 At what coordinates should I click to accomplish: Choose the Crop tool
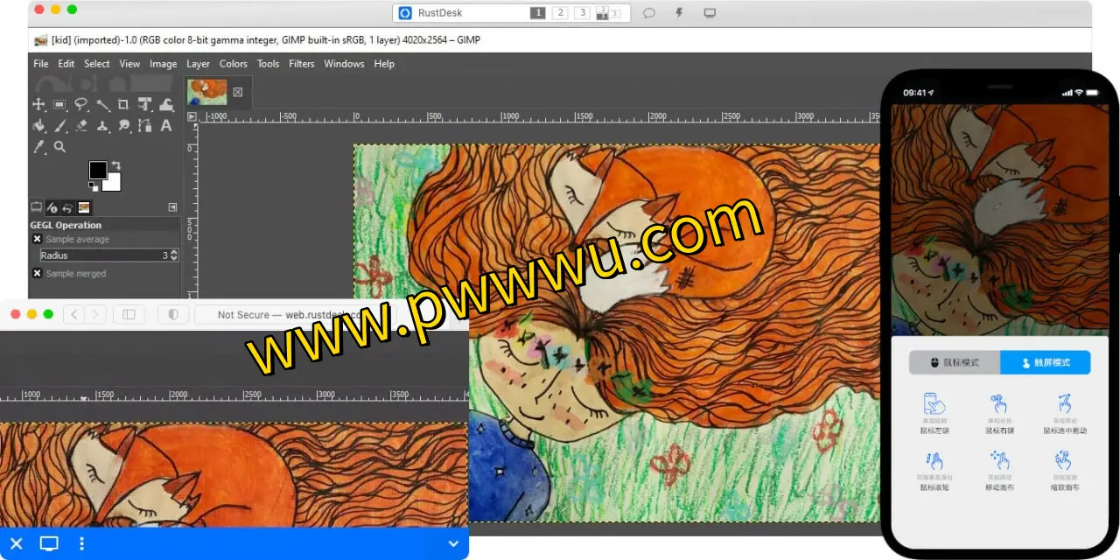pos(123,104)
